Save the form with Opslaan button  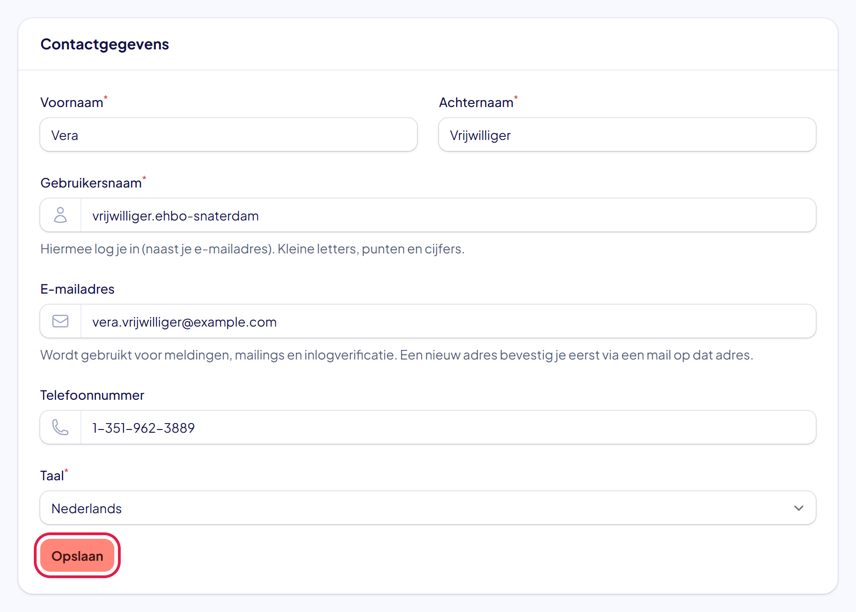point(77,555)
